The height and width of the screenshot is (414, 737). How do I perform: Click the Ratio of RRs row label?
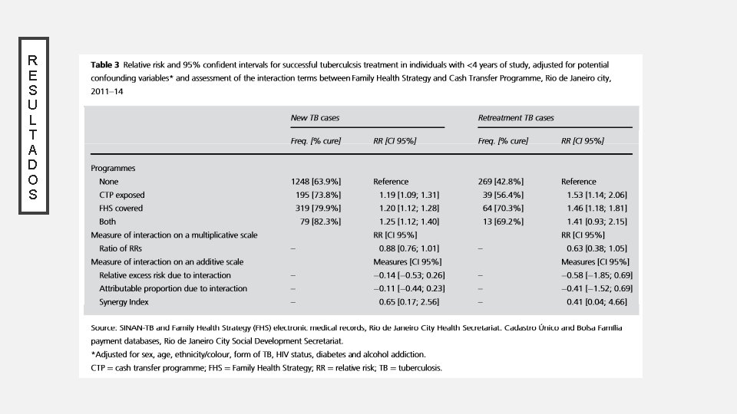pos(121,248)
